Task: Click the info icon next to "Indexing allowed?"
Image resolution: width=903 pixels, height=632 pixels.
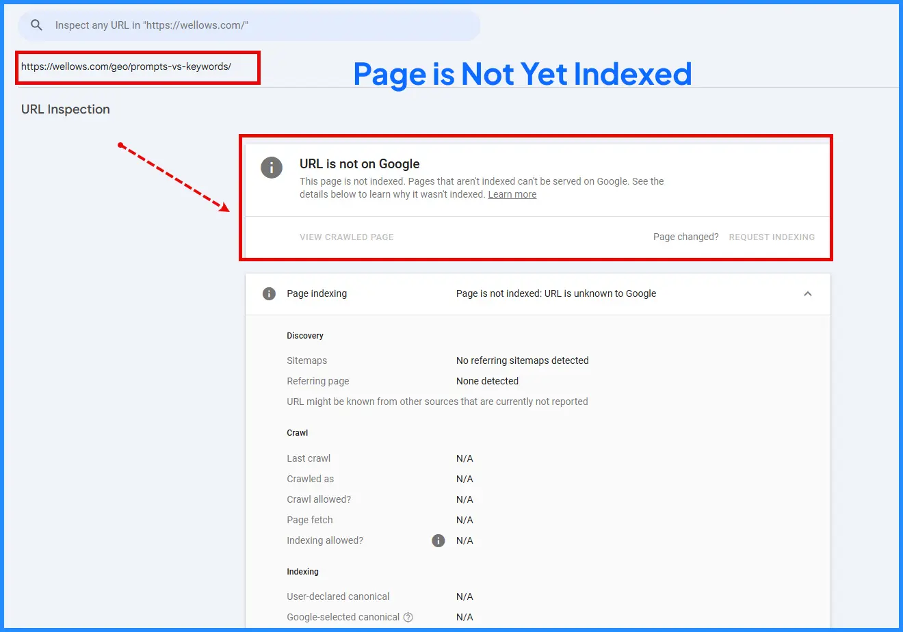Action: pyautogui.click(x=438, y=540)
